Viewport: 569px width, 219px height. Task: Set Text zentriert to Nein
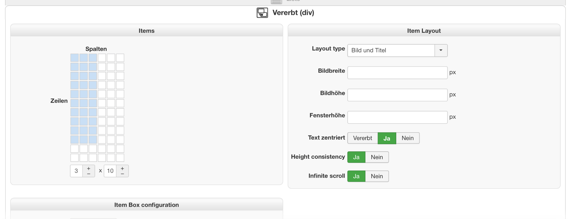coord(407,138)
